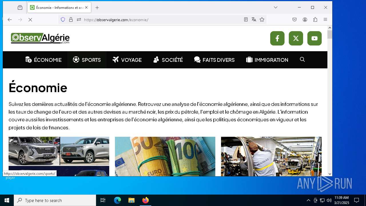Open the VOYAGE menu item
This screenshot has width=366, height=206.
point(127,60)
